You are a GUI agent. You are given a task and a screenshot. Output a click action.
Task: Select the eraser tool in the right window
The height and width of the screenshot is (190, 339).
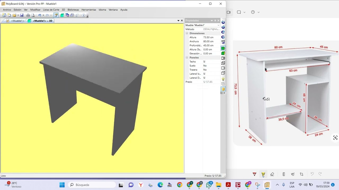click(272, 174)
